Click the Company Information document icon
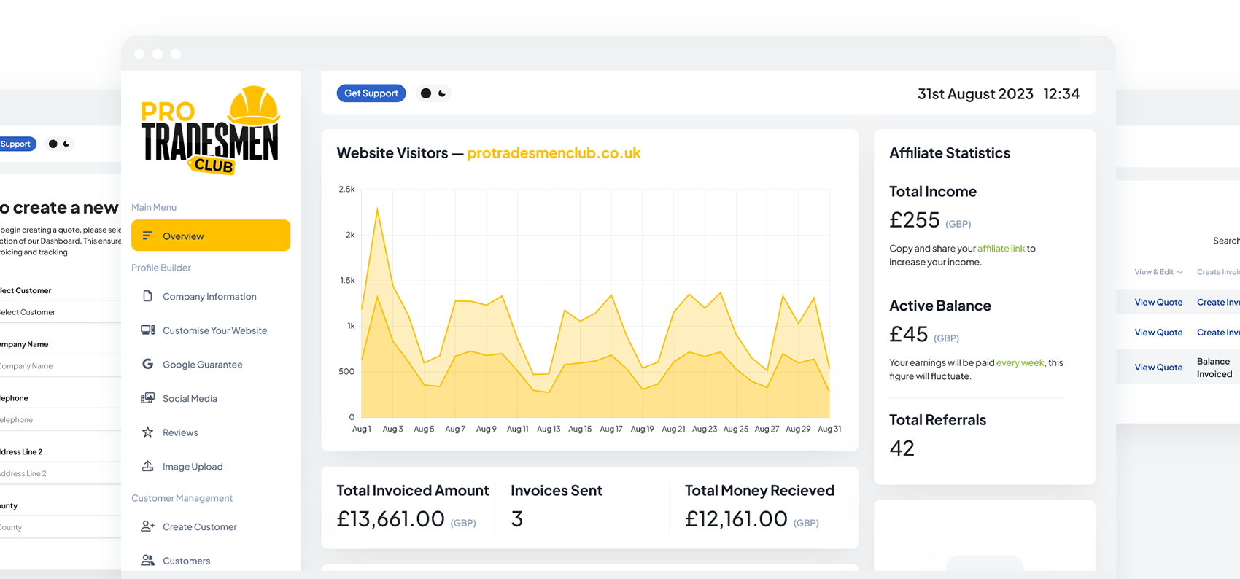 click(147, 296)
